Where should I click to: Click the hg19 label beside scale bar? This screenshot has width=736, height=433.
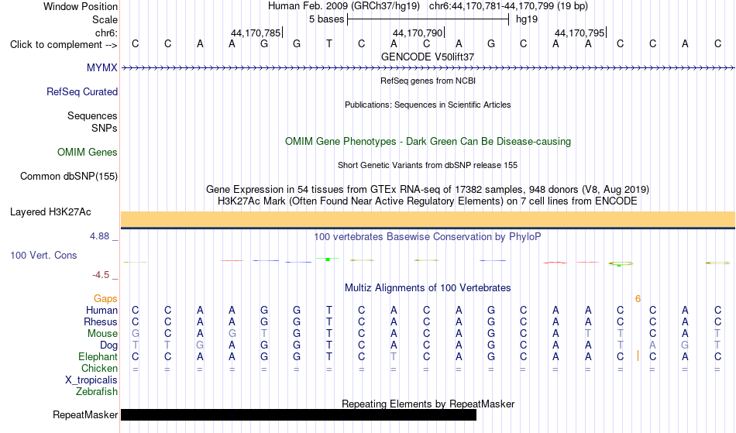pos(527,19)
